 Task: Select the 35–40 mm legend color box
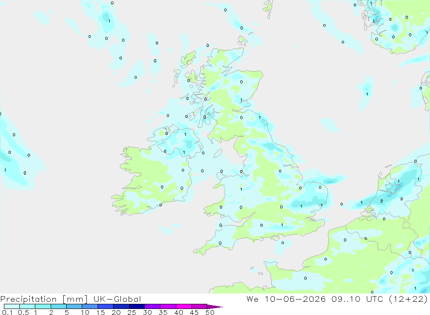(x=168, y=306)
